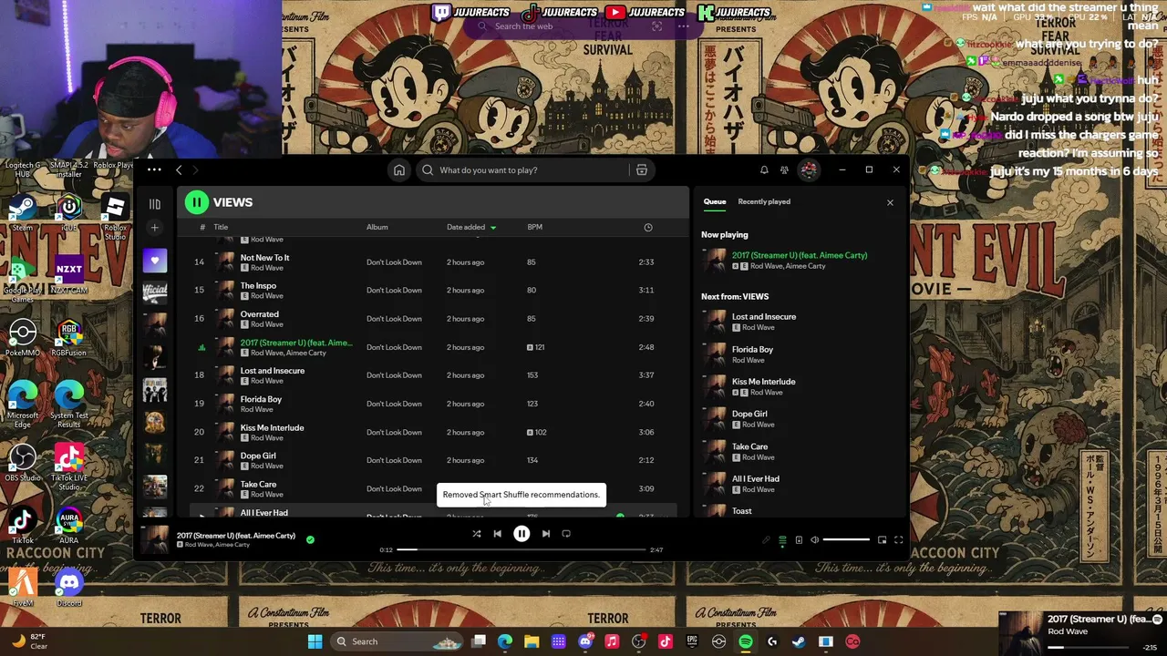Open "Don't Look Down" album link for Overrated
The width and height of the screenshot is (1167, 656).
(x=394, y=319)
